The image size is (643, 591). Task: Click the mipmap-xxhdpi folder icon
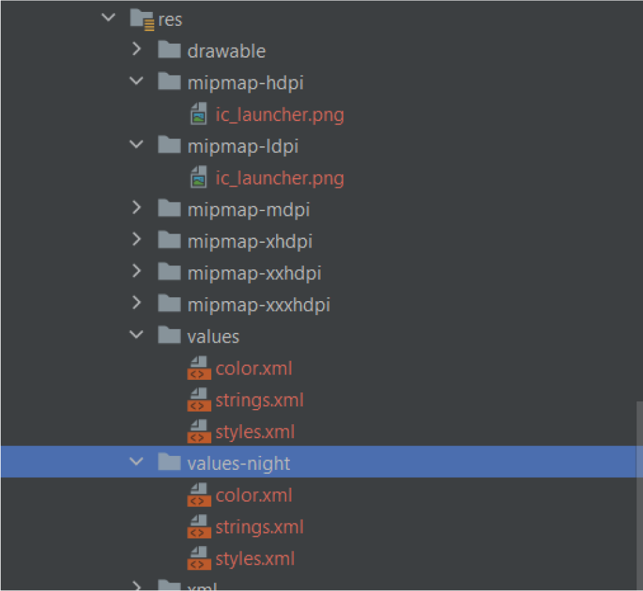pyautogui.click(x=170, y=271)
